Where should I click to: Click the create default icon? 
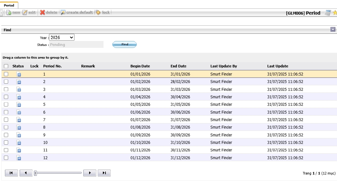point(63,12)
